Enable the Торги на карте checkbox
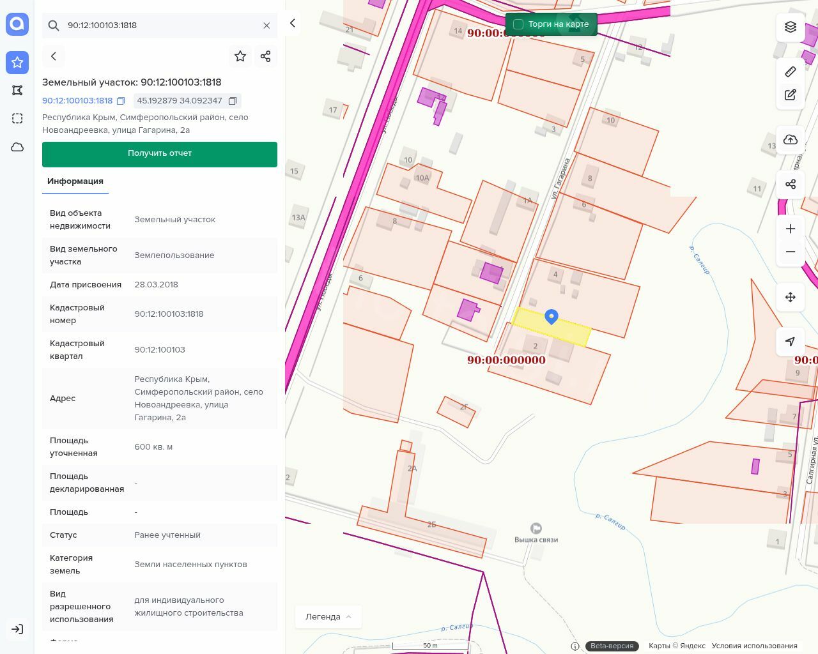Screen dimensions: 818x654 click(x=518, y=24)
